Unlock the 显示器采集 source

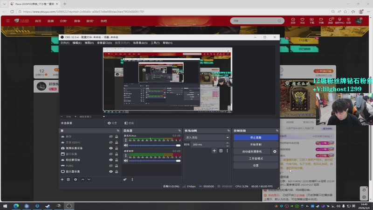117,171
